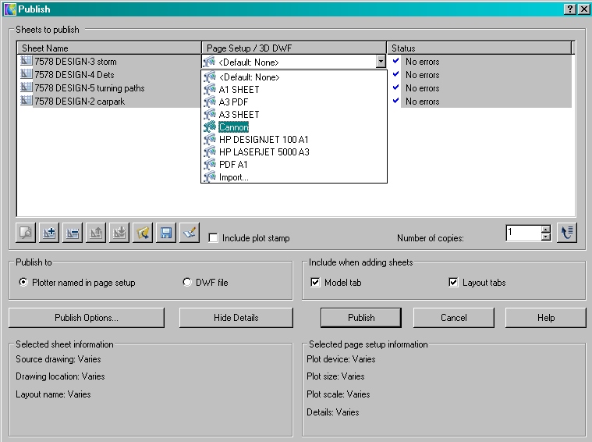Pick the Import... entry in the list
The width and height of the screenshot is (592, 442).
point(234,177)
